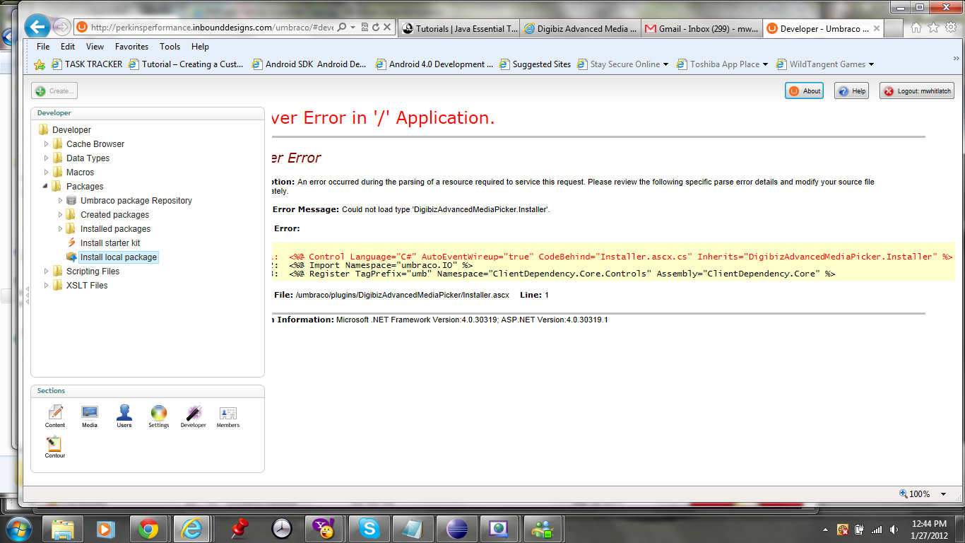Collapse the Packages tree node
This screenshot has height=543, width=965.
pos(47,187)
